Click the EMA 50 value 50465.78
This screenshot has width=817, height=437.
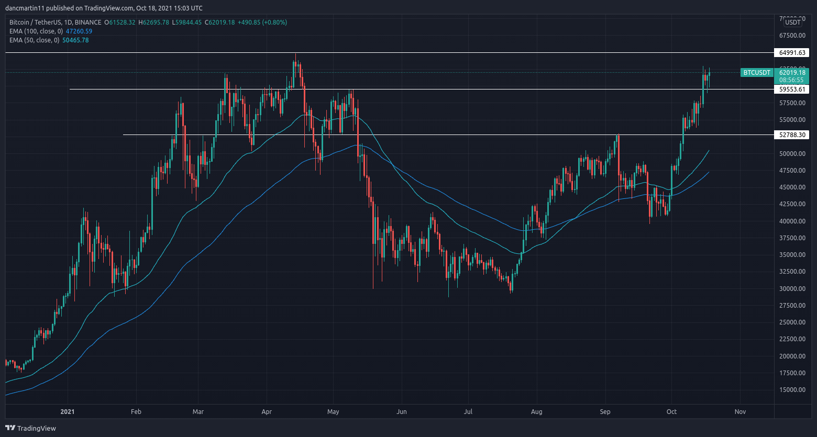[x=75, y=40]
